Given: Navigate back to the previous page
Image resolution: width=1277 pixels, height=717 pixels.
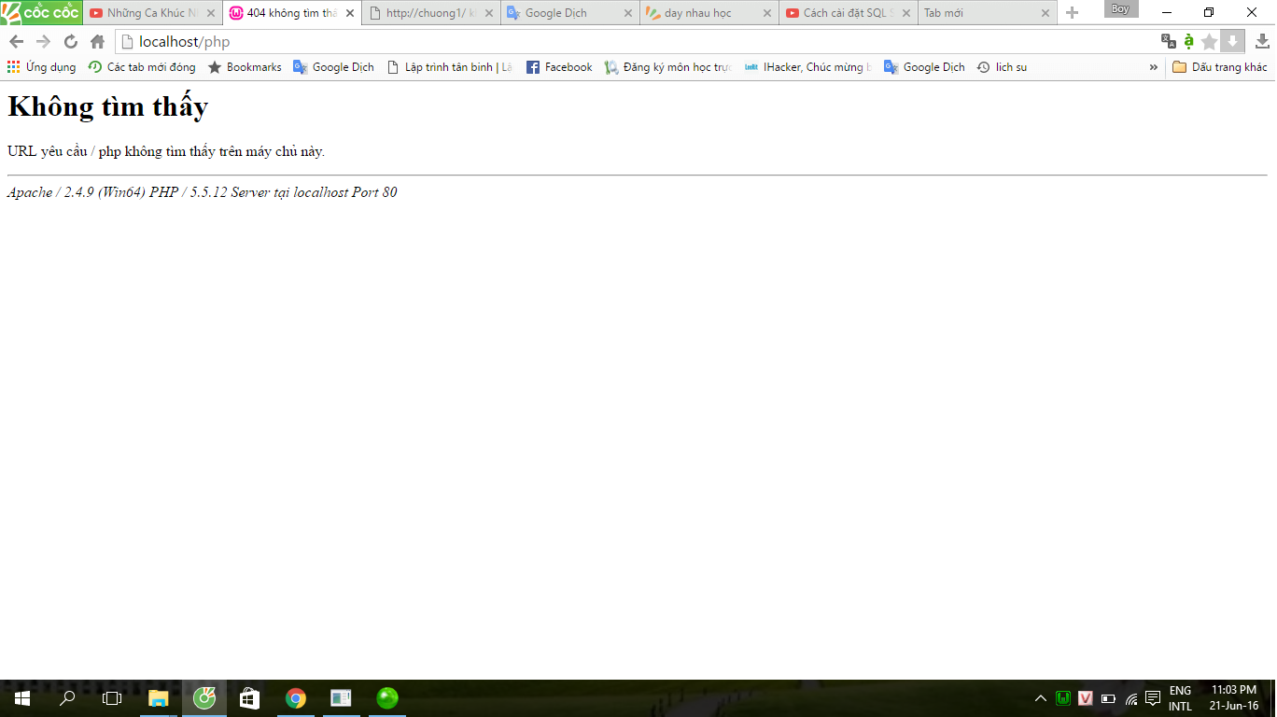Looking at the screenshot, I should click(17, 42).
